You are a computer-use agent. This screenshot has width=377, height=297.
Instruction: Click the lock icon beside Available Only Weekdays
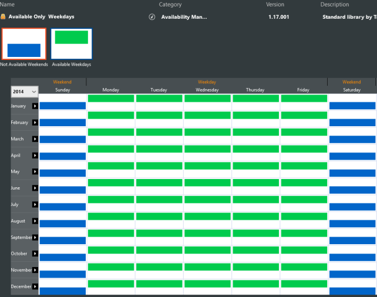click(3, 16)
